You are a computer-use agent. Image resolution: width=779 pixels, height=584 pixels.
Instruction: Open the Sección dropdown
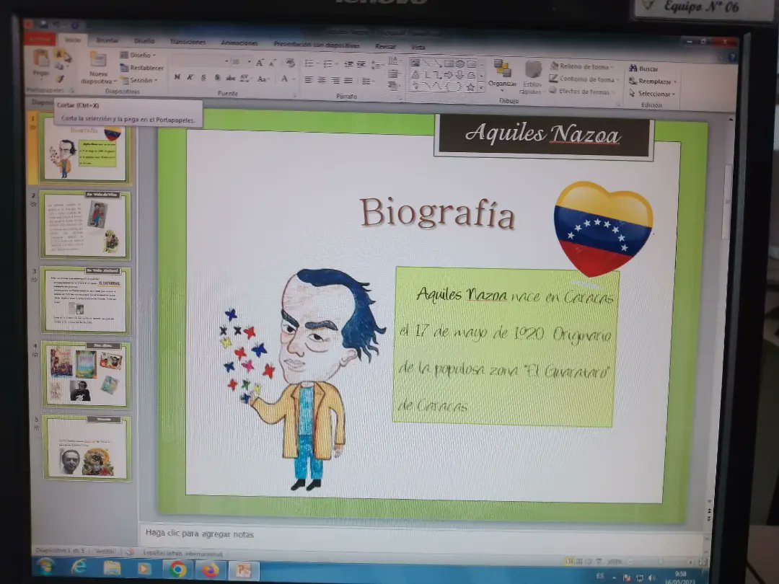(x=139, y=80)
